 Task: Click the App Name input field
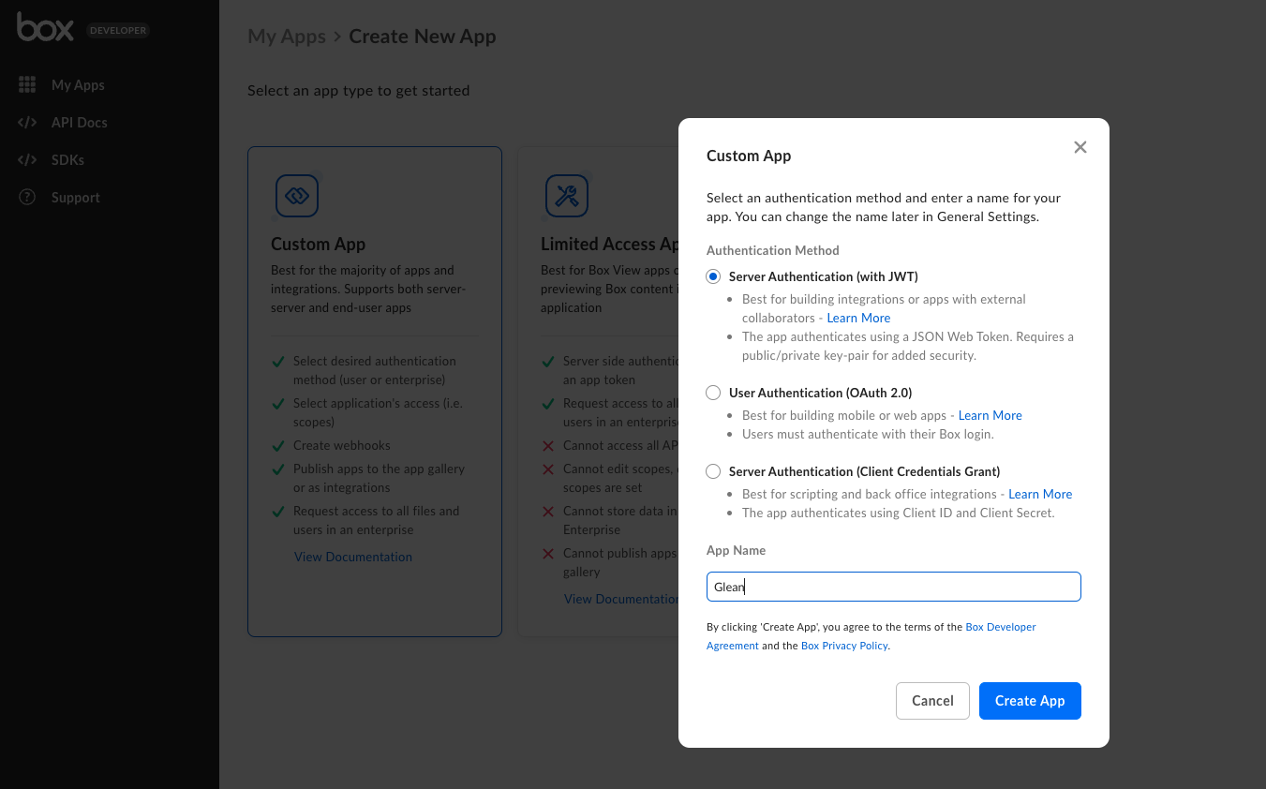click(893, 587)
